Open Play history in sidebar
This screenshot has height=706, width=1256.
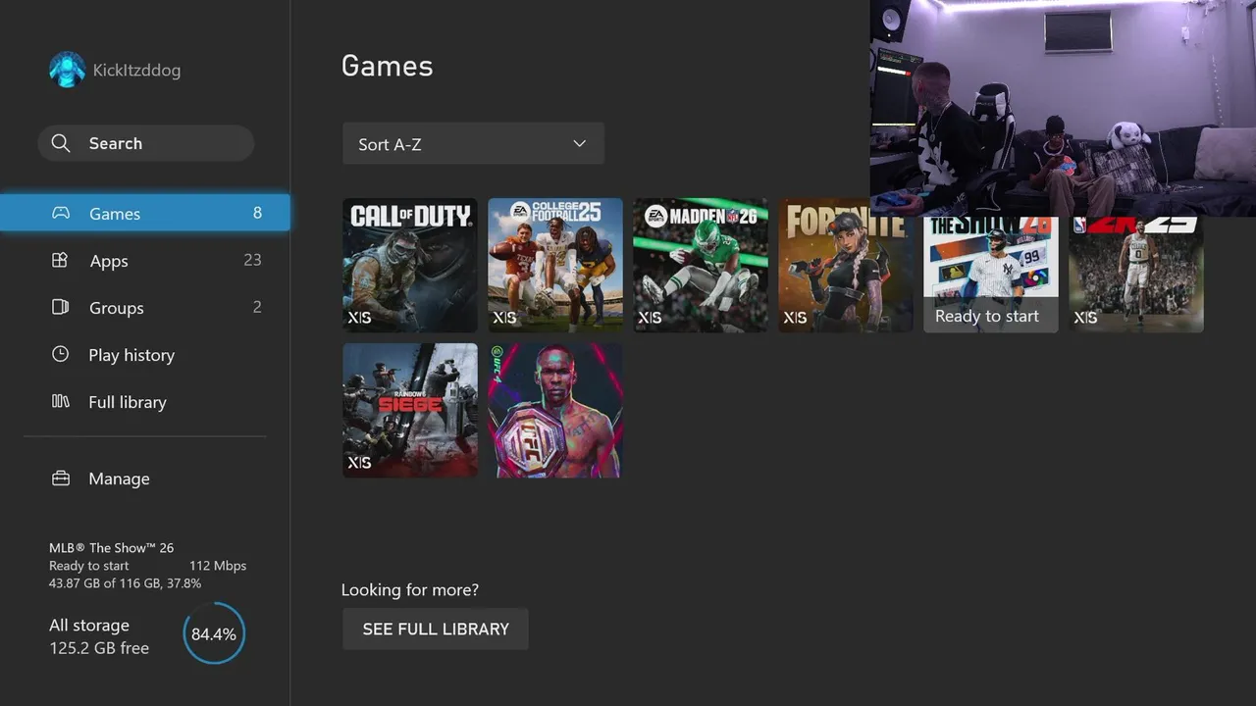click(x=145, y=354)
